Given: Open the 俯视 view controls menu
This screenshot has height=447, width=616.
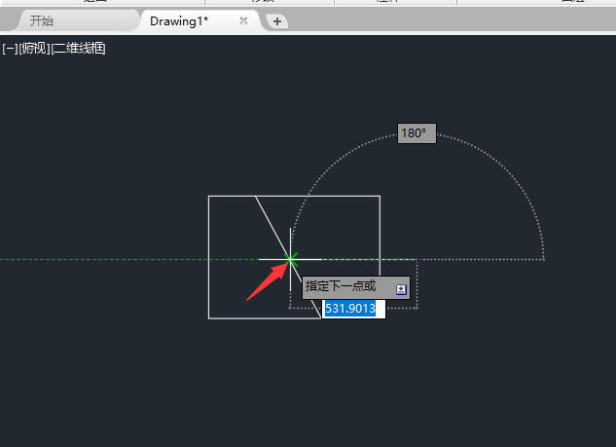Looking at the screenshot, I should click(35, 49).
